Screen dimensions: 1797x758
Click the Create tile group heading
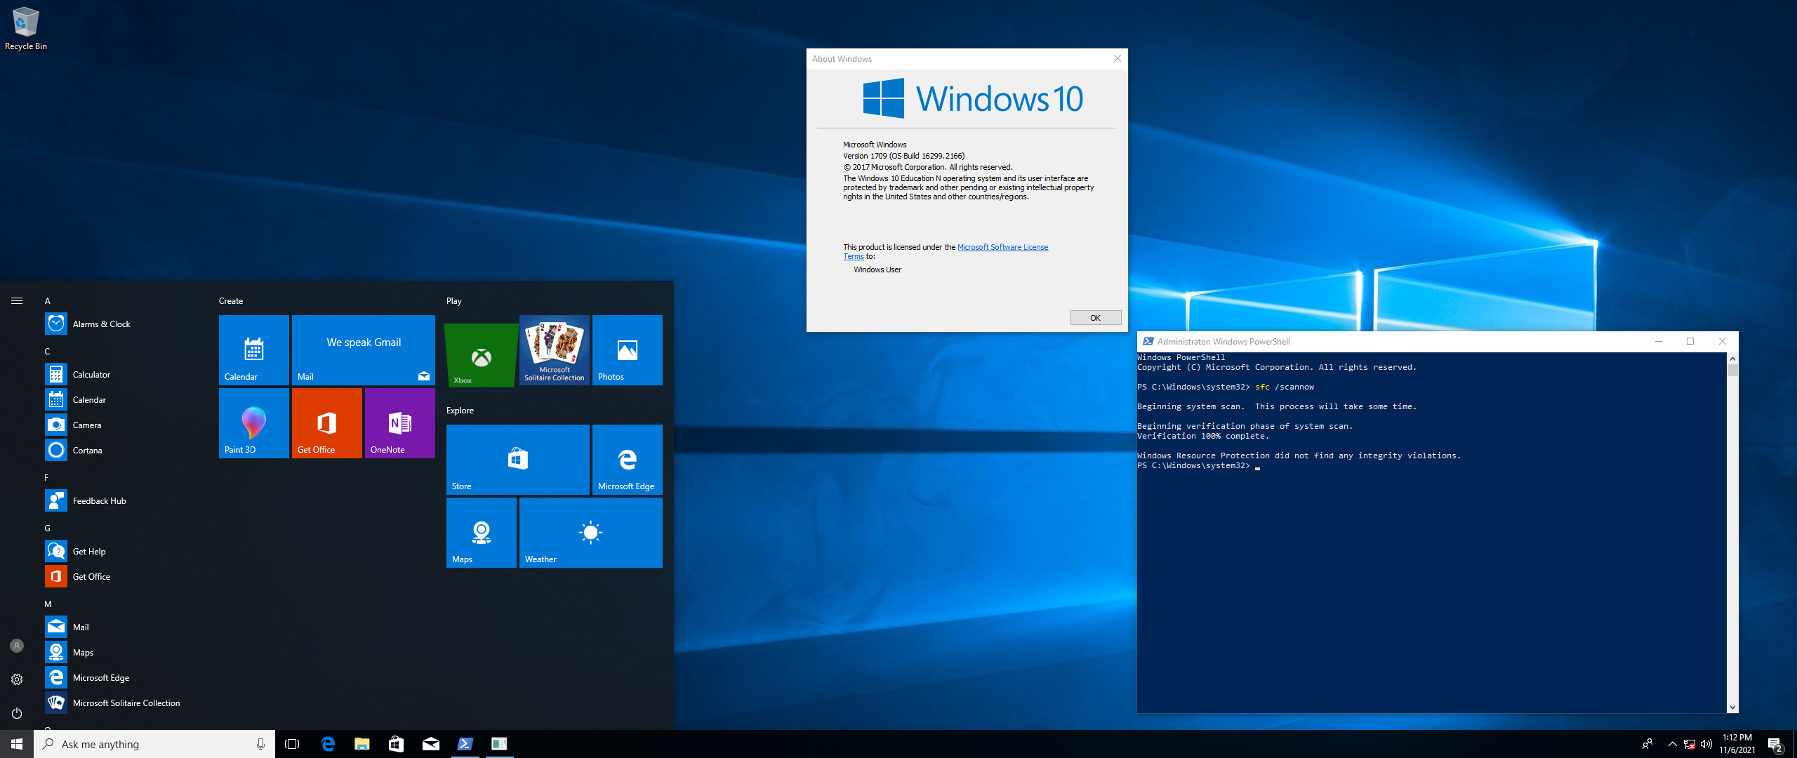pos(231,300)
